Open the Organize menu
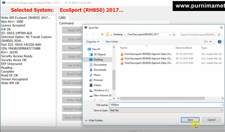This screenshot has width=225, height=132. [93, 42]
